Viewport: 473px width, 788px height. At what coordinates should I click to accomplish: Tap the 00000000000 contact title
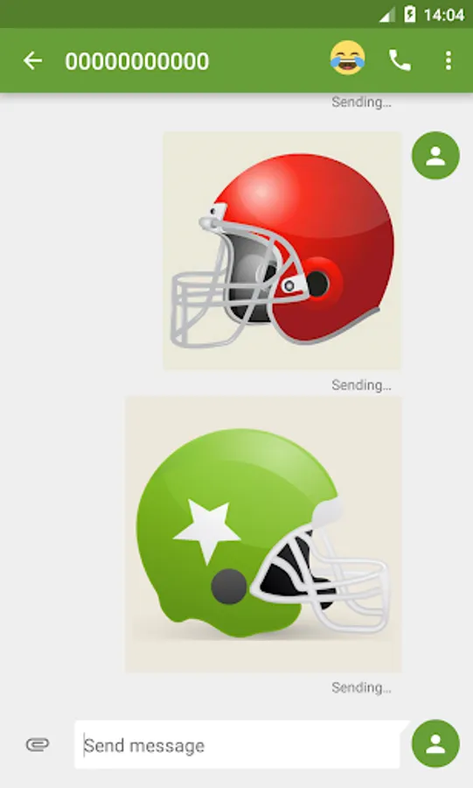137,61
